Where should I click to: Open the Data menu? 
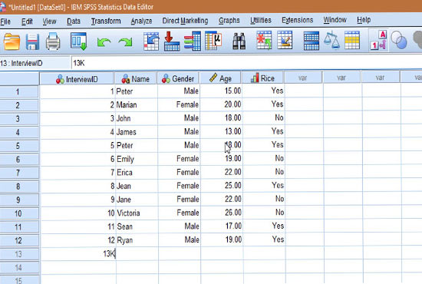click(x=74, y=21)
